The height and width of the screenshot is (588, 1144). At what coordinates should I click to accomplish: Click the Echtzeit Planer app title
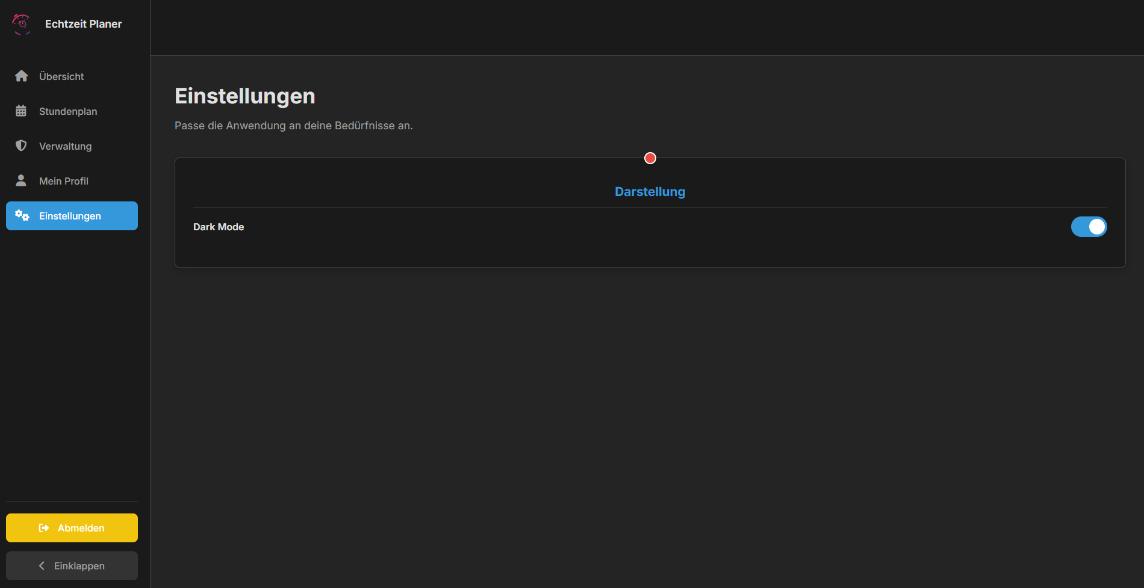click(84, 24)
